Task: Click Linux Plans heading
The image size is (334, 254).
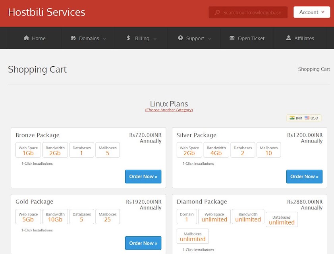Action: tap(169, 104)
